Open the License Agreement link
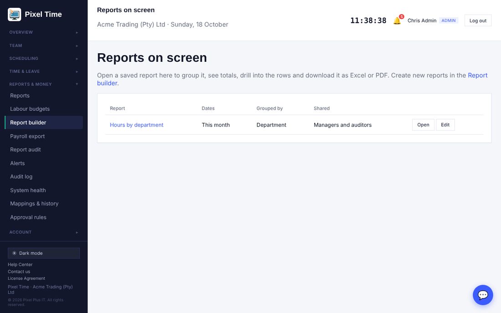The height and width of the screenshot is (313, 501). point(26,278)
